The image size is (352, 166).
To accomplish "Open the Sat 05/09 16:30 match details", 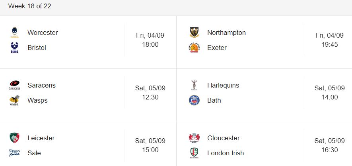I will click(x=330, y=145).
